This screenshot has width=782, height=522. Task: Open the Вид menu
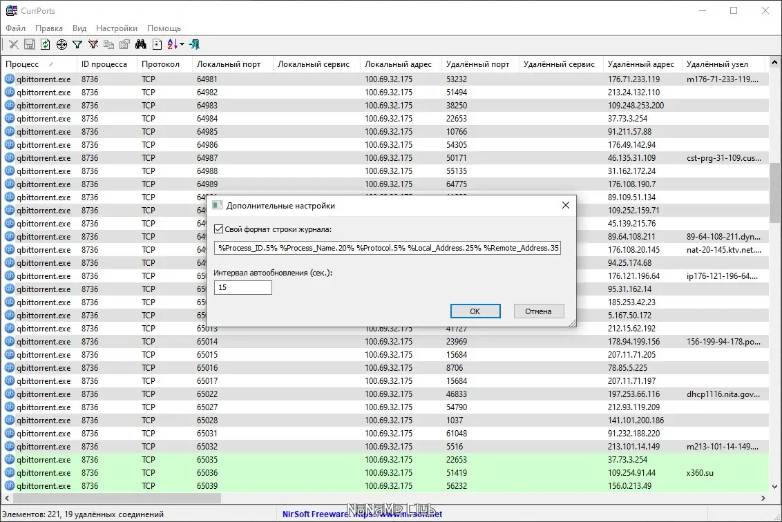click(79, 28)
